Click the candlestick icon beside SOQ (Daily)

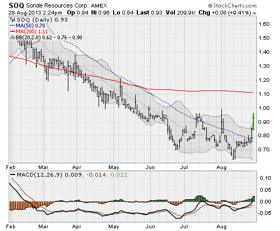tap(13, 19)
